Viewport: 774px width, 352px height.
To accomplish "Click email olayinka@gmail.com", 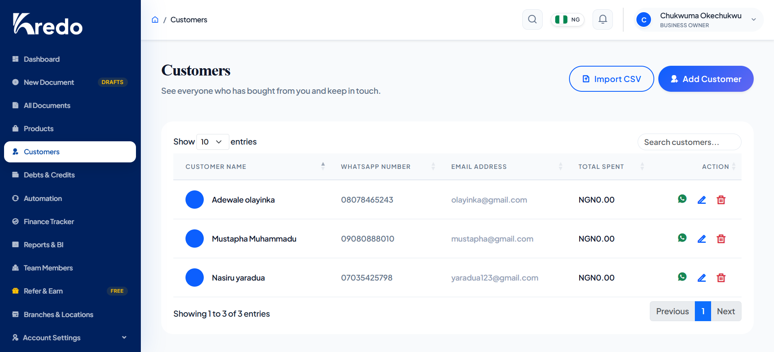I will [489, 200].
